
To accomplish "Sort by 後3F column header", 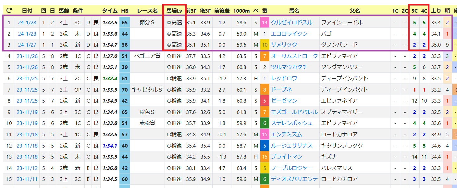I will [205, 11].
